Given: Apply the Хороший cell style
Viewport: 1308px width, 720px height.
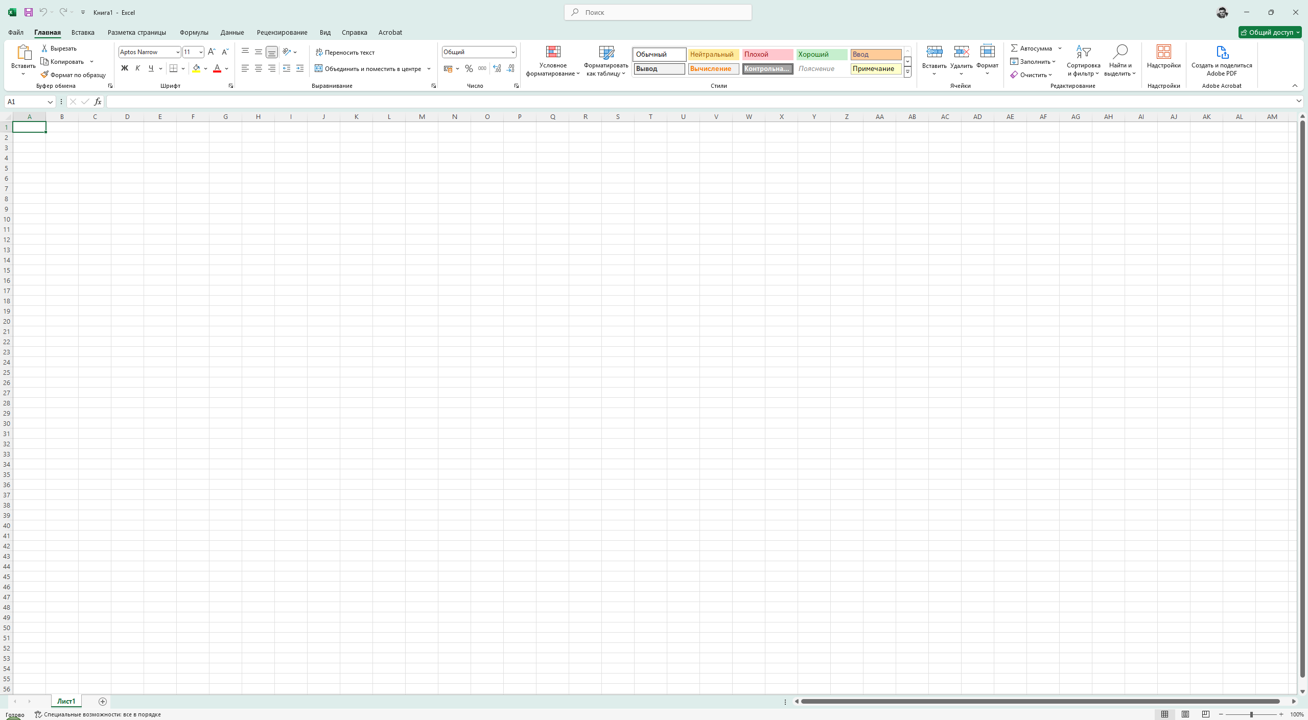Looking at the screenshot, I should 821,54.
